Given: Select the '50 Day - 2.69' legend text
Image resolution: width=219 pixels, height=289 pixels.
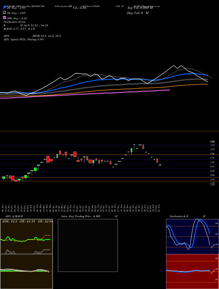Looking at the screenshot, I should 16,13.
